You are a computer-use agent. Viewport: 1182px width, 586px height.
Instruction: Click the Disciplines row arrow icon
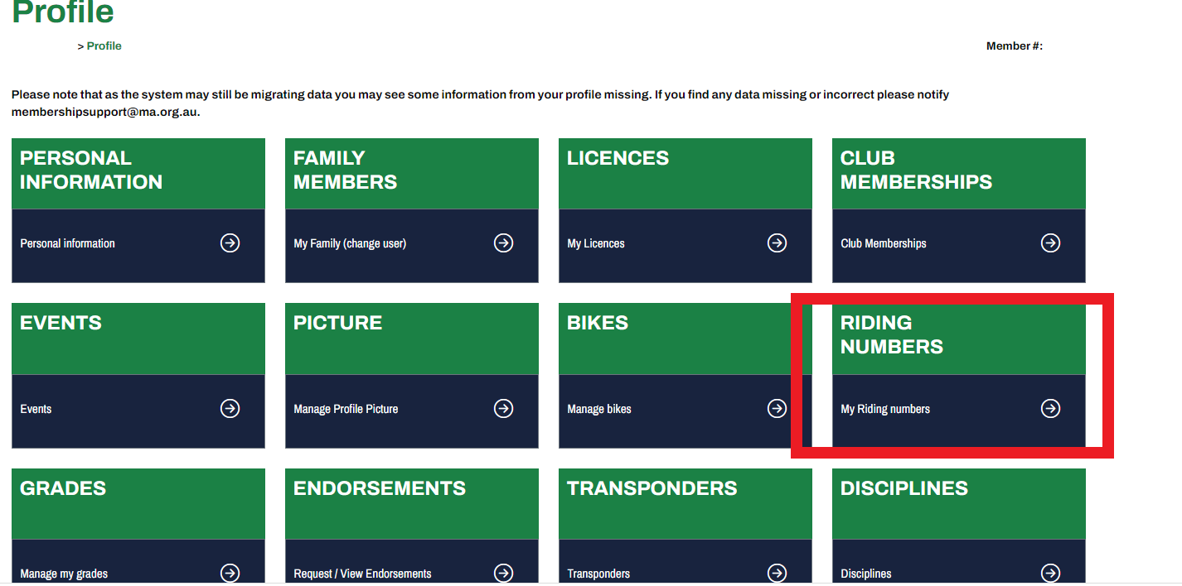[1050, 573]
